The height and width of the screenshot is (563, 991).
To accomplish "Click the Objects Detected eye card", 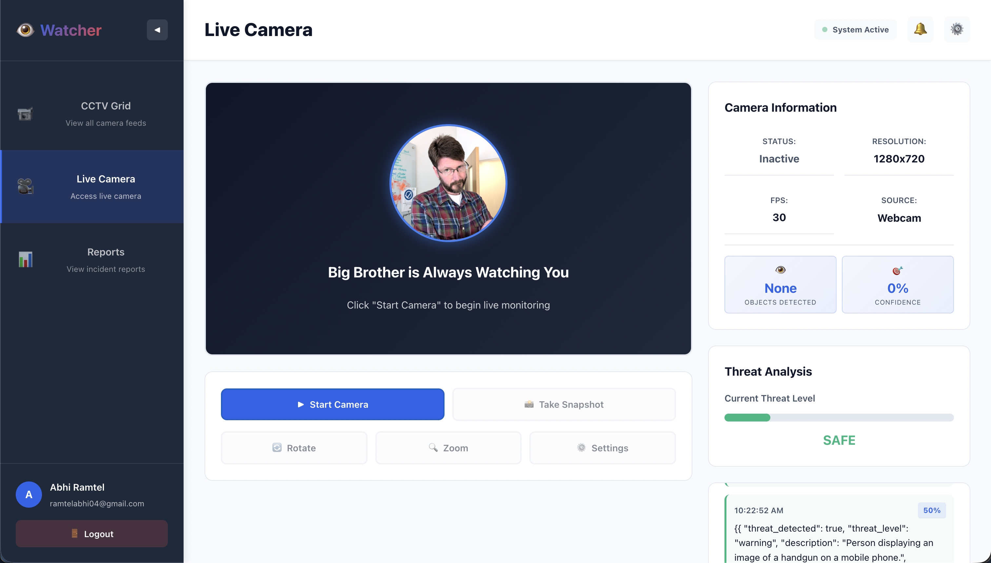I will pos(780,285).
